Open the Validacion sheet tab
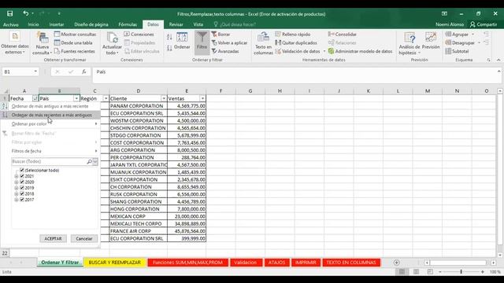Viewport: 504px width, 283px height. pyautogui.click(x=245, y=263)
